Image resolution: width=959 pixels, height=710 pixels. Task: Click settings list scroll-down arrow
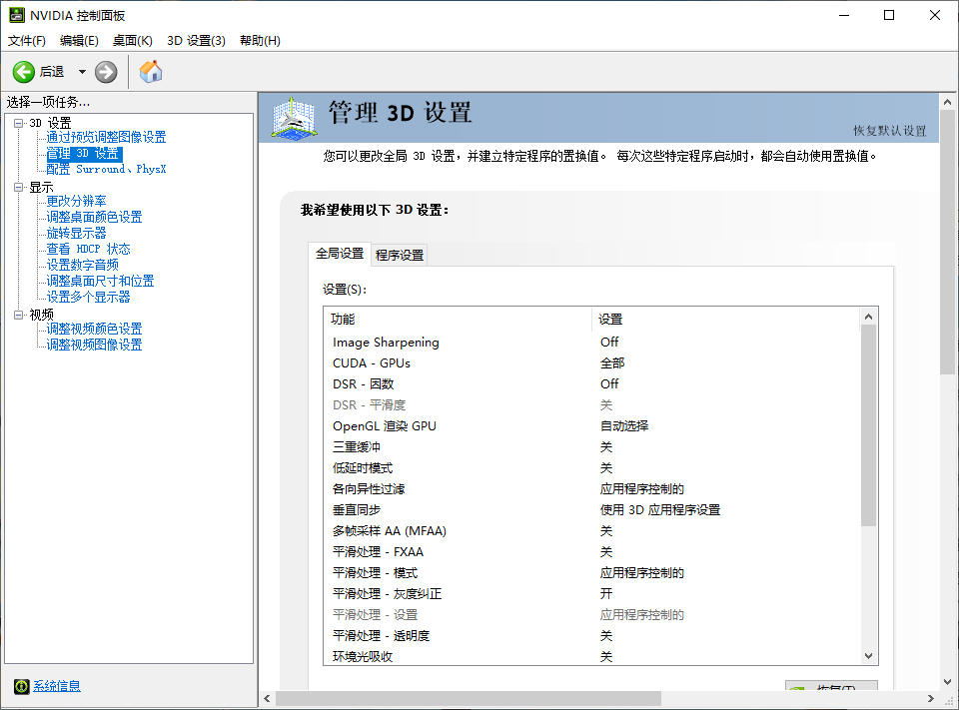[868, 656]
